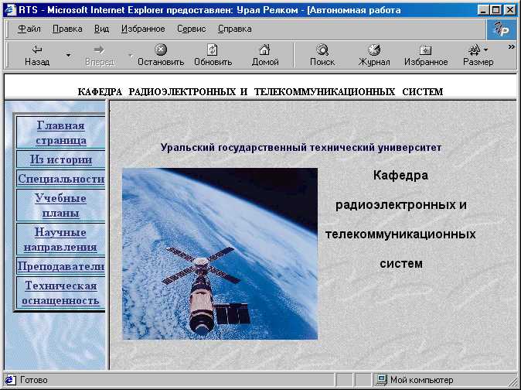Click the space station photo
521x390 pixels.
[220, 254]
